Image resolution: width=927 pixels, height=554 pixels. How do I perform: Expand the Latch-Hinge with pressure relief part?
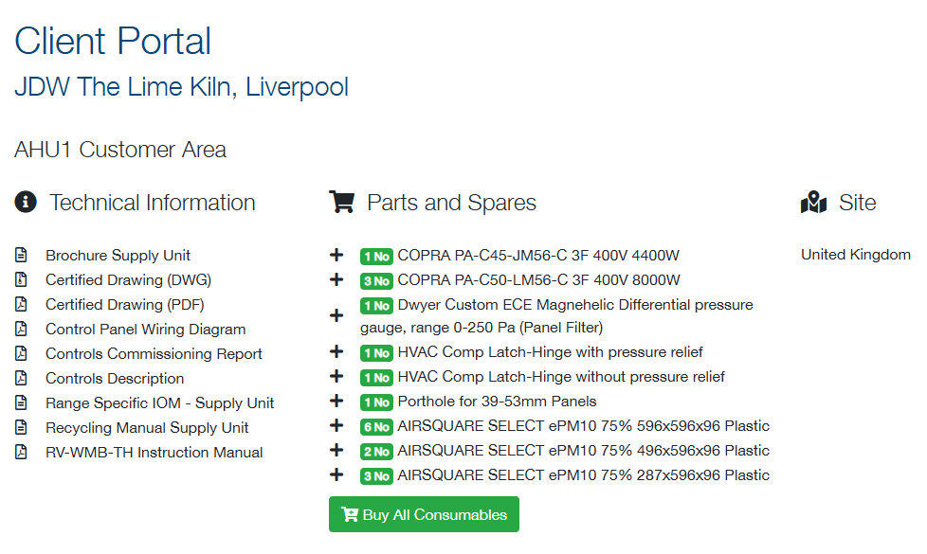point(336,352)
